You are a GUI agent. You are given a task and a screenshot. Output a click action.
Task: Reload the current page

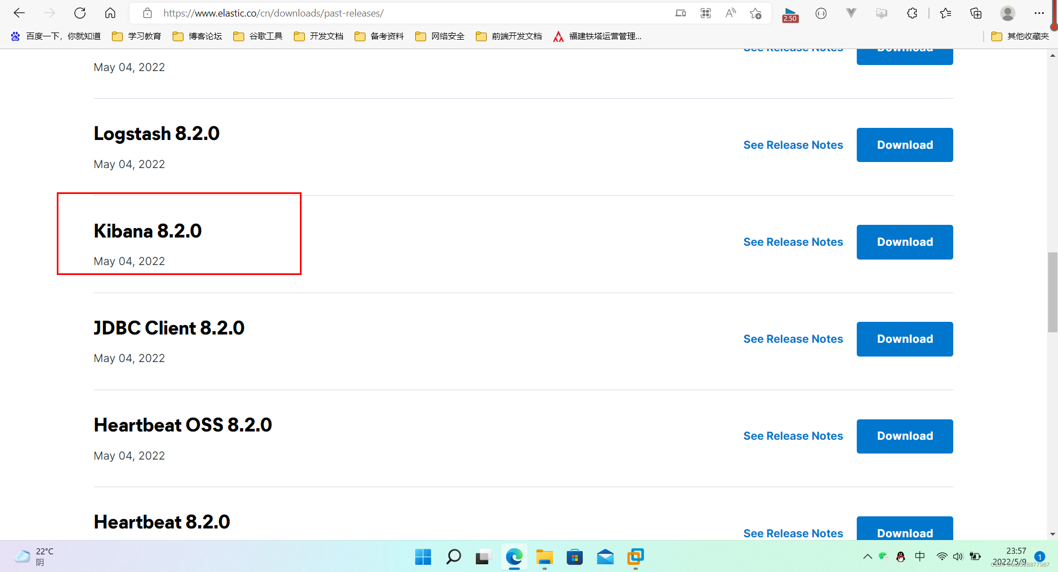(80, 13)
